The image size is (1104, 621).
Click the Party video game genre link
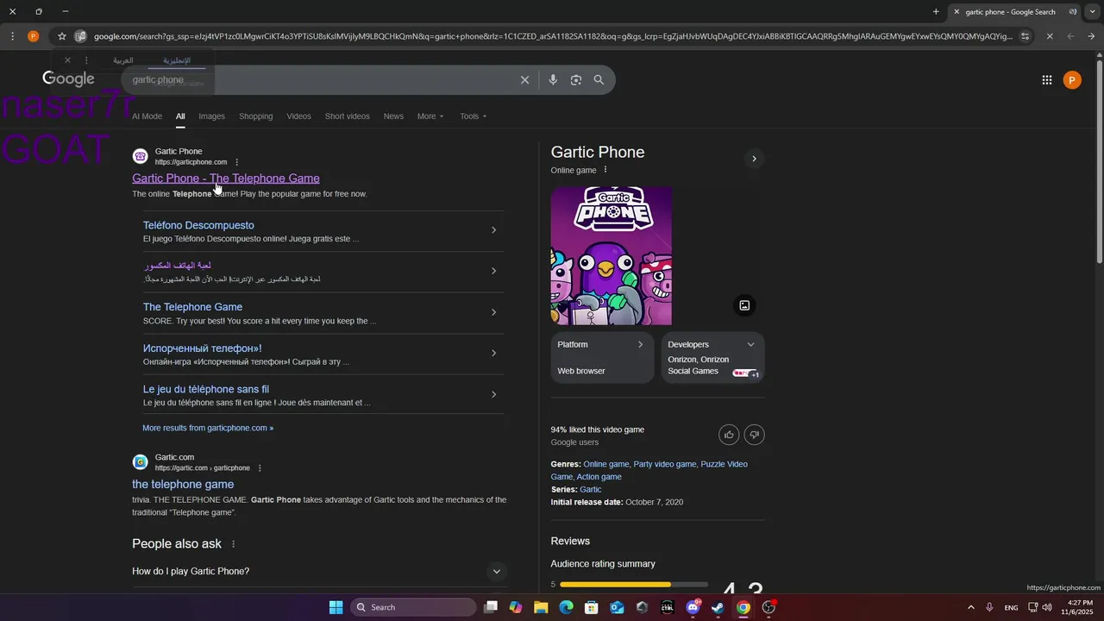664,464
